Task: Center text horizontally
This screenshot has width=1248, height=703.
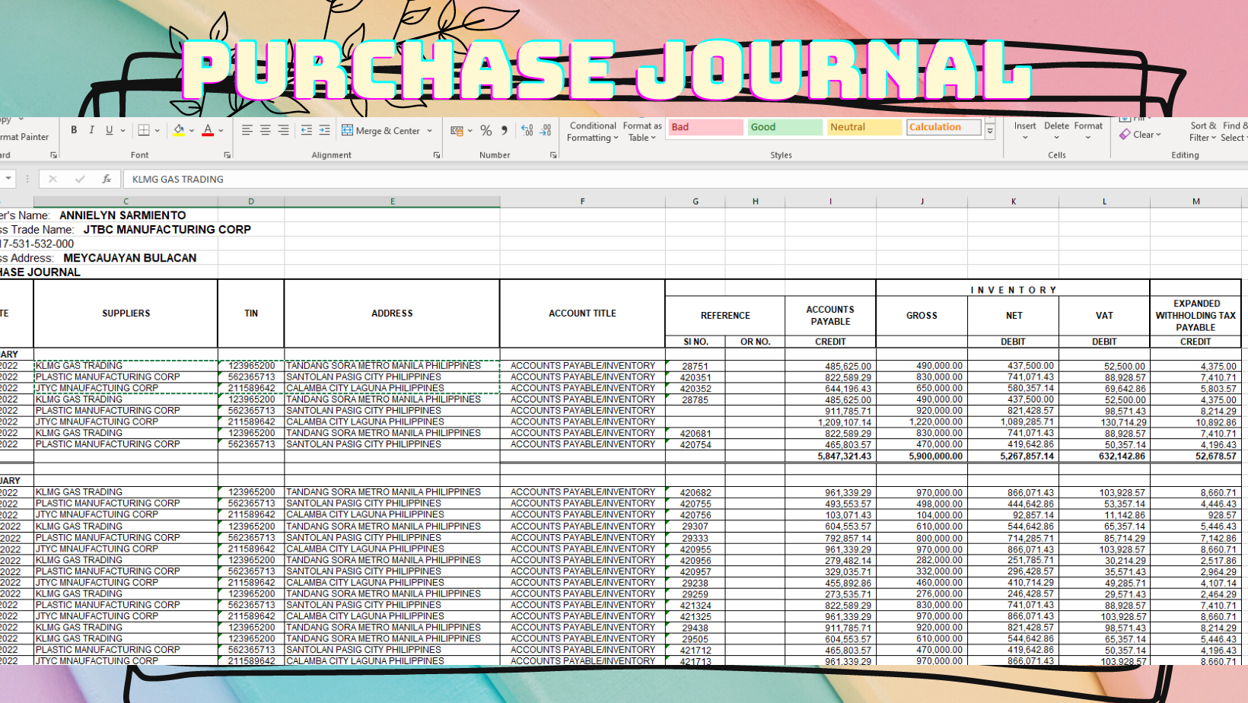Action: pos(266,130)
